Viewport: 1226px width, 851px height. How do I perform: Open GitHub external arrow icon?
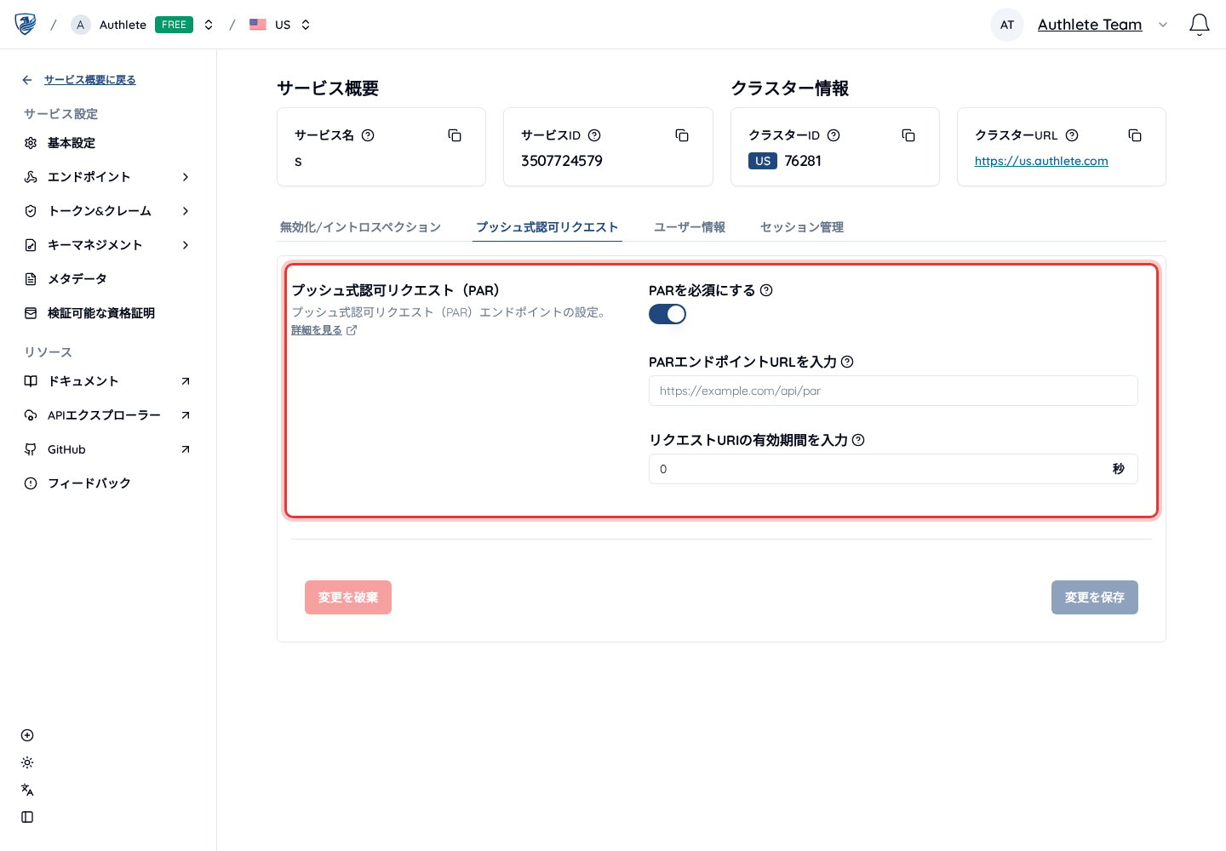pyautogui.click(x=186, y=449)
